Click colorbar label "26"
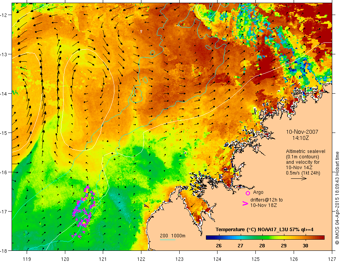 tap(219, 246)
